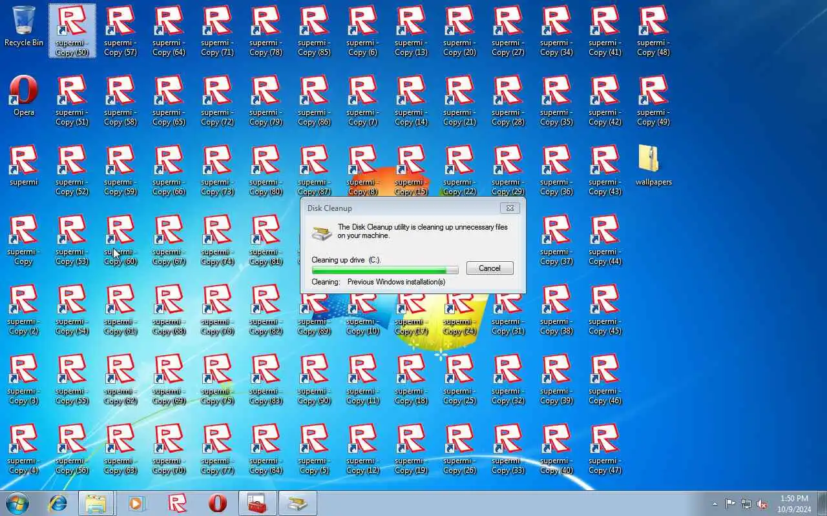Select supermi - Copy (25) icon

point(460,379)
